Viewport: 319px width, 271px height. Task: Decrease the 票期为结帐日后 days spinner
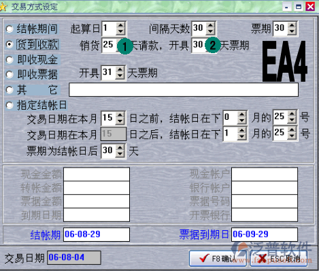tap(120, 154)
